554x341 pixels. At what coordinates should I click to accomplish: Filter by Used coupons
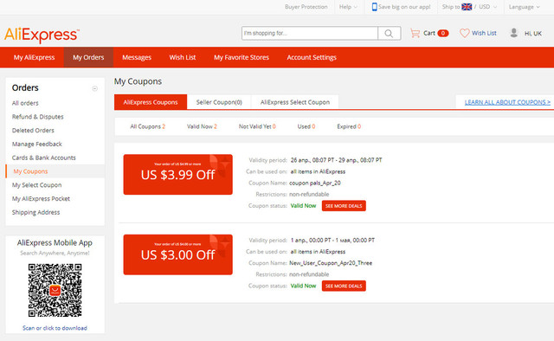coord(306,126)
